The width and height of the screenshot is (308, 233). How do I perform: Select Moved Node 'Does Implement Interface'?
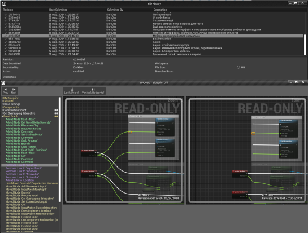point(29,211)
